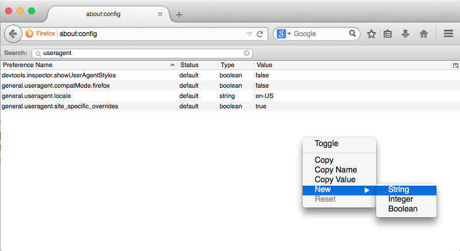Viewport: 460px width, 251px height.
Task: Show URL history dropdown arrow
Action: point(249,34)
